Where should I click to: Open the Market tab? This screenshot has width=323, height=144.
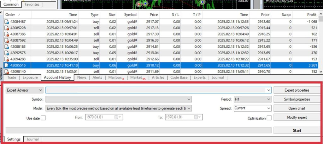coord(138,77)
